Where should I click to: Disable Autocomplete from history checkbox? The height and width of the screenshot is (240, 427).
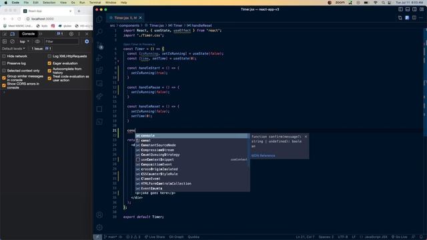click(x=49, y=71)
